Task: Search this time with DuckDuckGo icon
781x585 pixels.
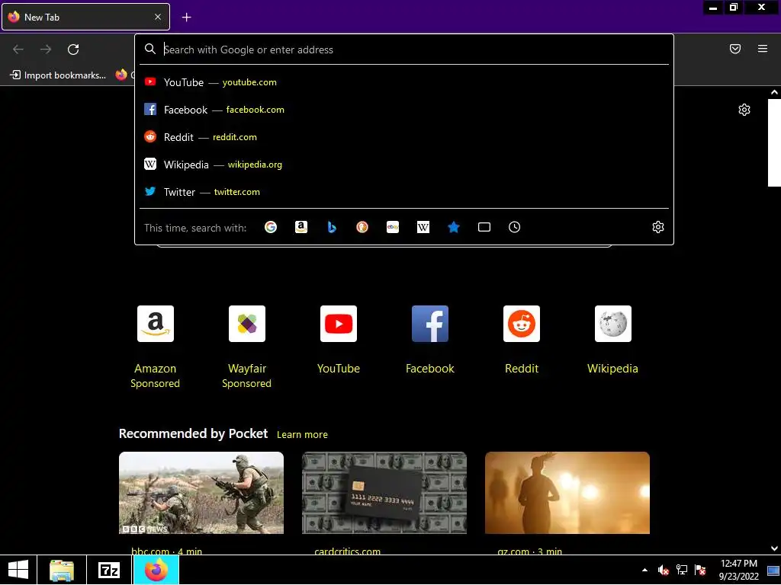Action: point(362,227)
